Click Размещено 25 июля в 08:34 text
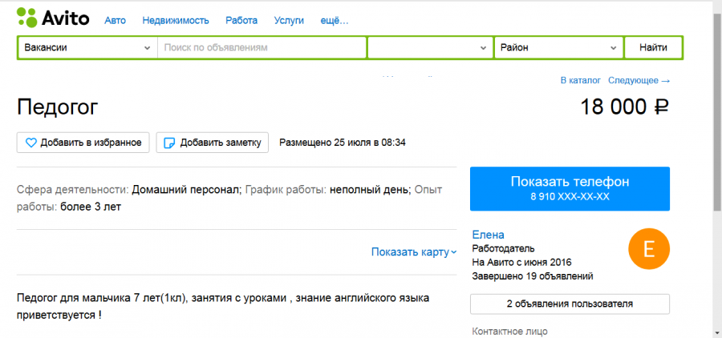Screen dimensions: 722x338 342,143
